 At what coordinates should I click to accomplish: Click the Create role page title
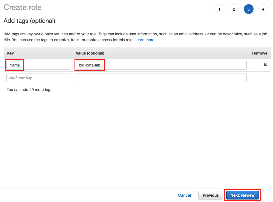23,8
